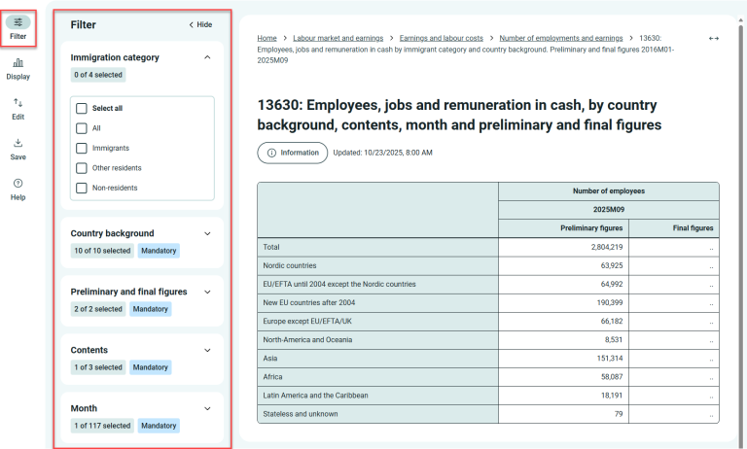Viewport: 747px width, 449px height.
Task: Click the expand width arrows icon
Action: 713,38
